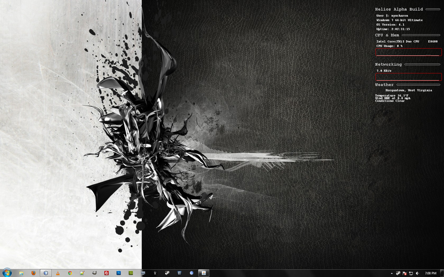The width and height of the screenshot is (444, 277).
Task: Click the taskbar clock showing 7:08 PM
Action: [431, 273]
